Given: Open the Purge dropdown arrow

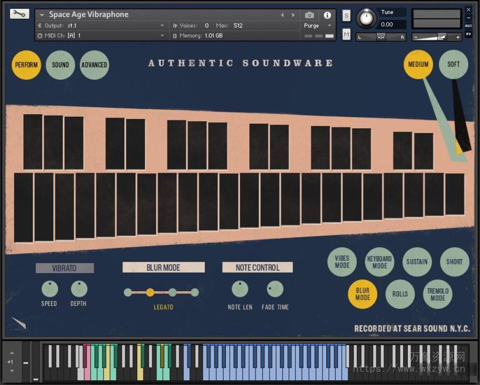Looking at the screenshot, I should coord(329,26).
